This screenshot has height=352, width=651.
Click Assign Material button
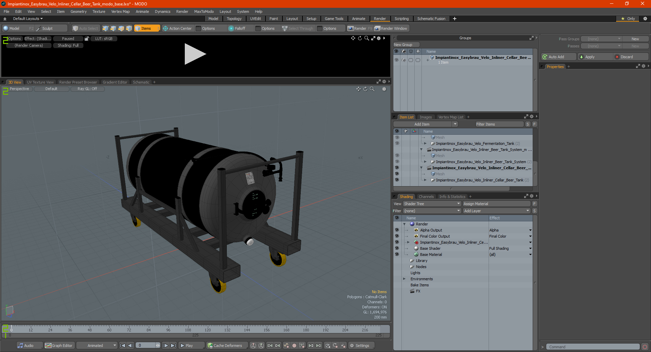click(497, 204)
